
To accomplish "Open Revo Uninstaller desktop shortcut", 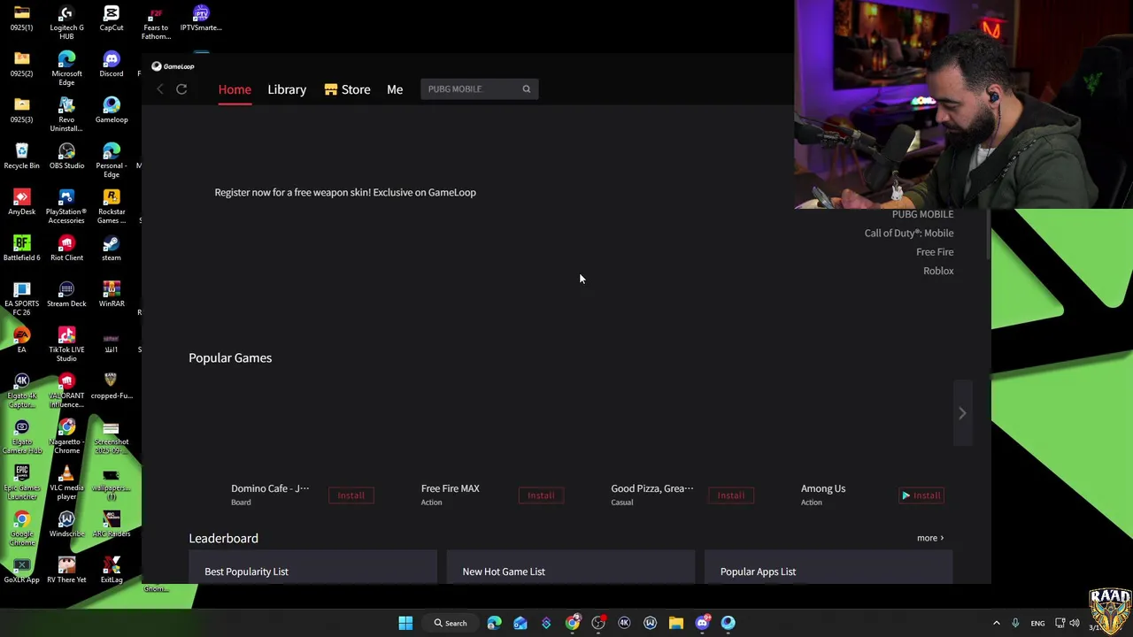I will point(66,114).
